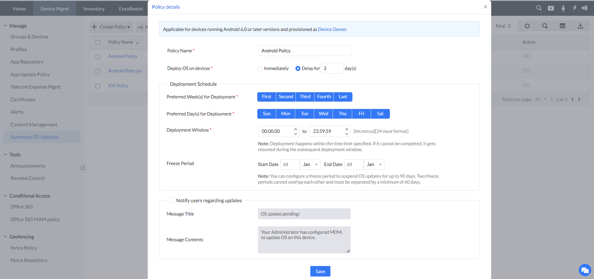
Task: Collapse the sidebar using the collapse icon
Action: click(82, 168)
